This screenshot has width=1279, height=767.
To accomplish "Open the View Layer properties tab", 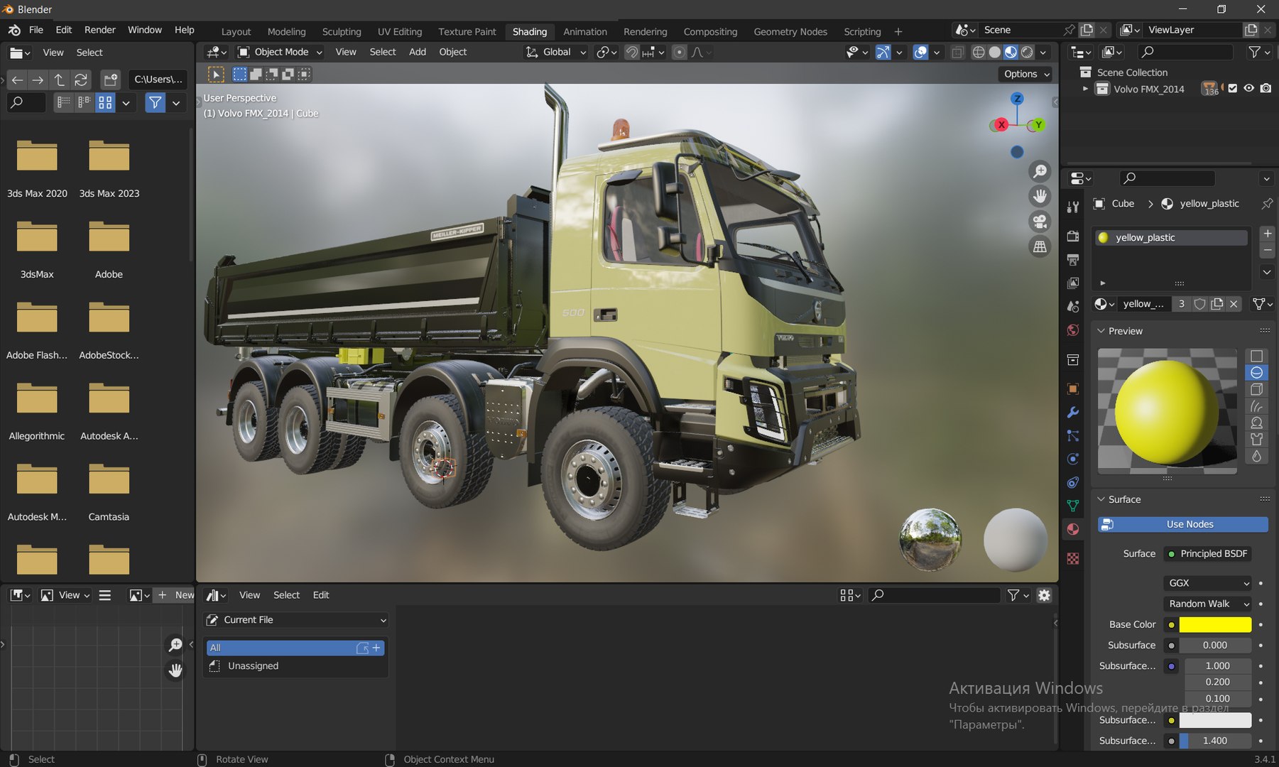I will pyautogui.click(x=1073, y=283).
